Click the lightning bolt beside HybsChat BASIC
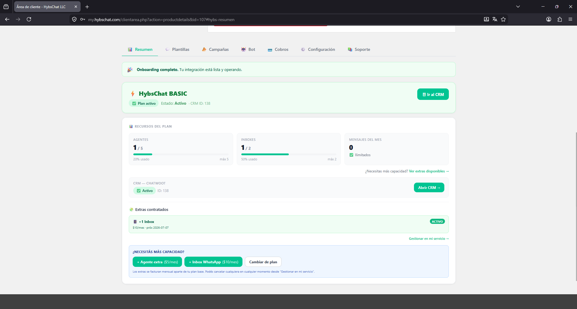 point(133,94)
